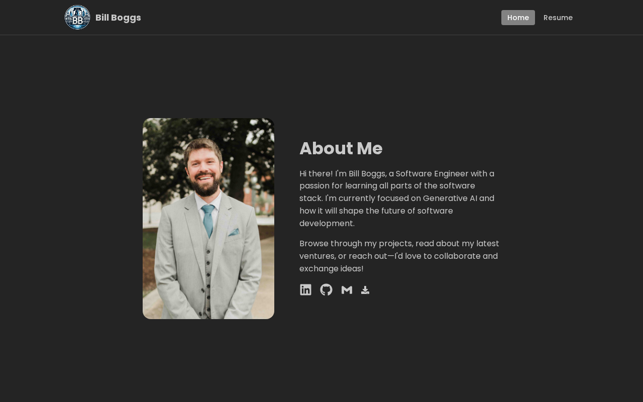Switch to the Resume page
This screenshot has width=643, height=402.
[558, 18]
